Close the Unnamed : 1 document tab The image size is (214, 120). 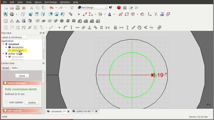coord(68,111)
